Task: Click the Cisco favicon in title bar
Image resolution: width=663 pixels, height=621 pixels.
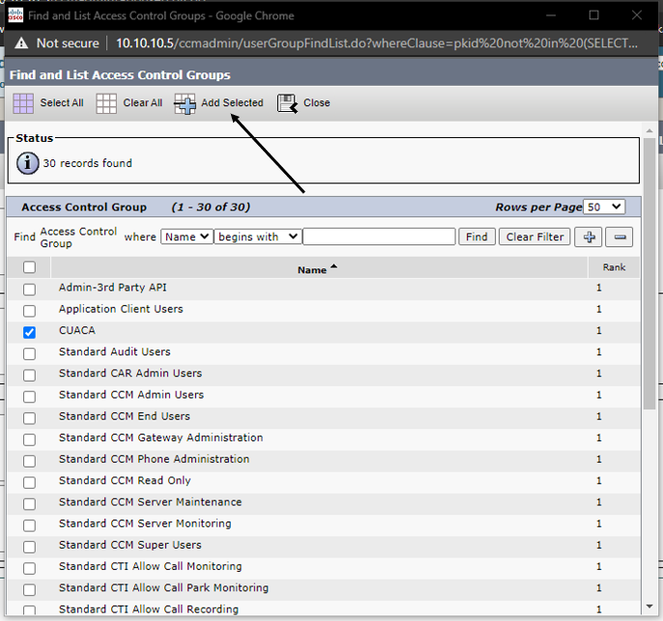Action: point(15,15)
